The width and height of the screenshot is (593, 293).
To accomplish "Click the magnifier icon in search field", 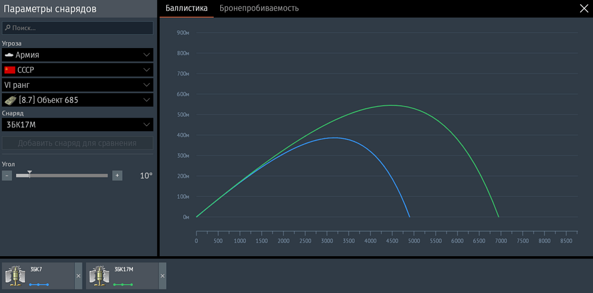I will (x=7, y=28).
